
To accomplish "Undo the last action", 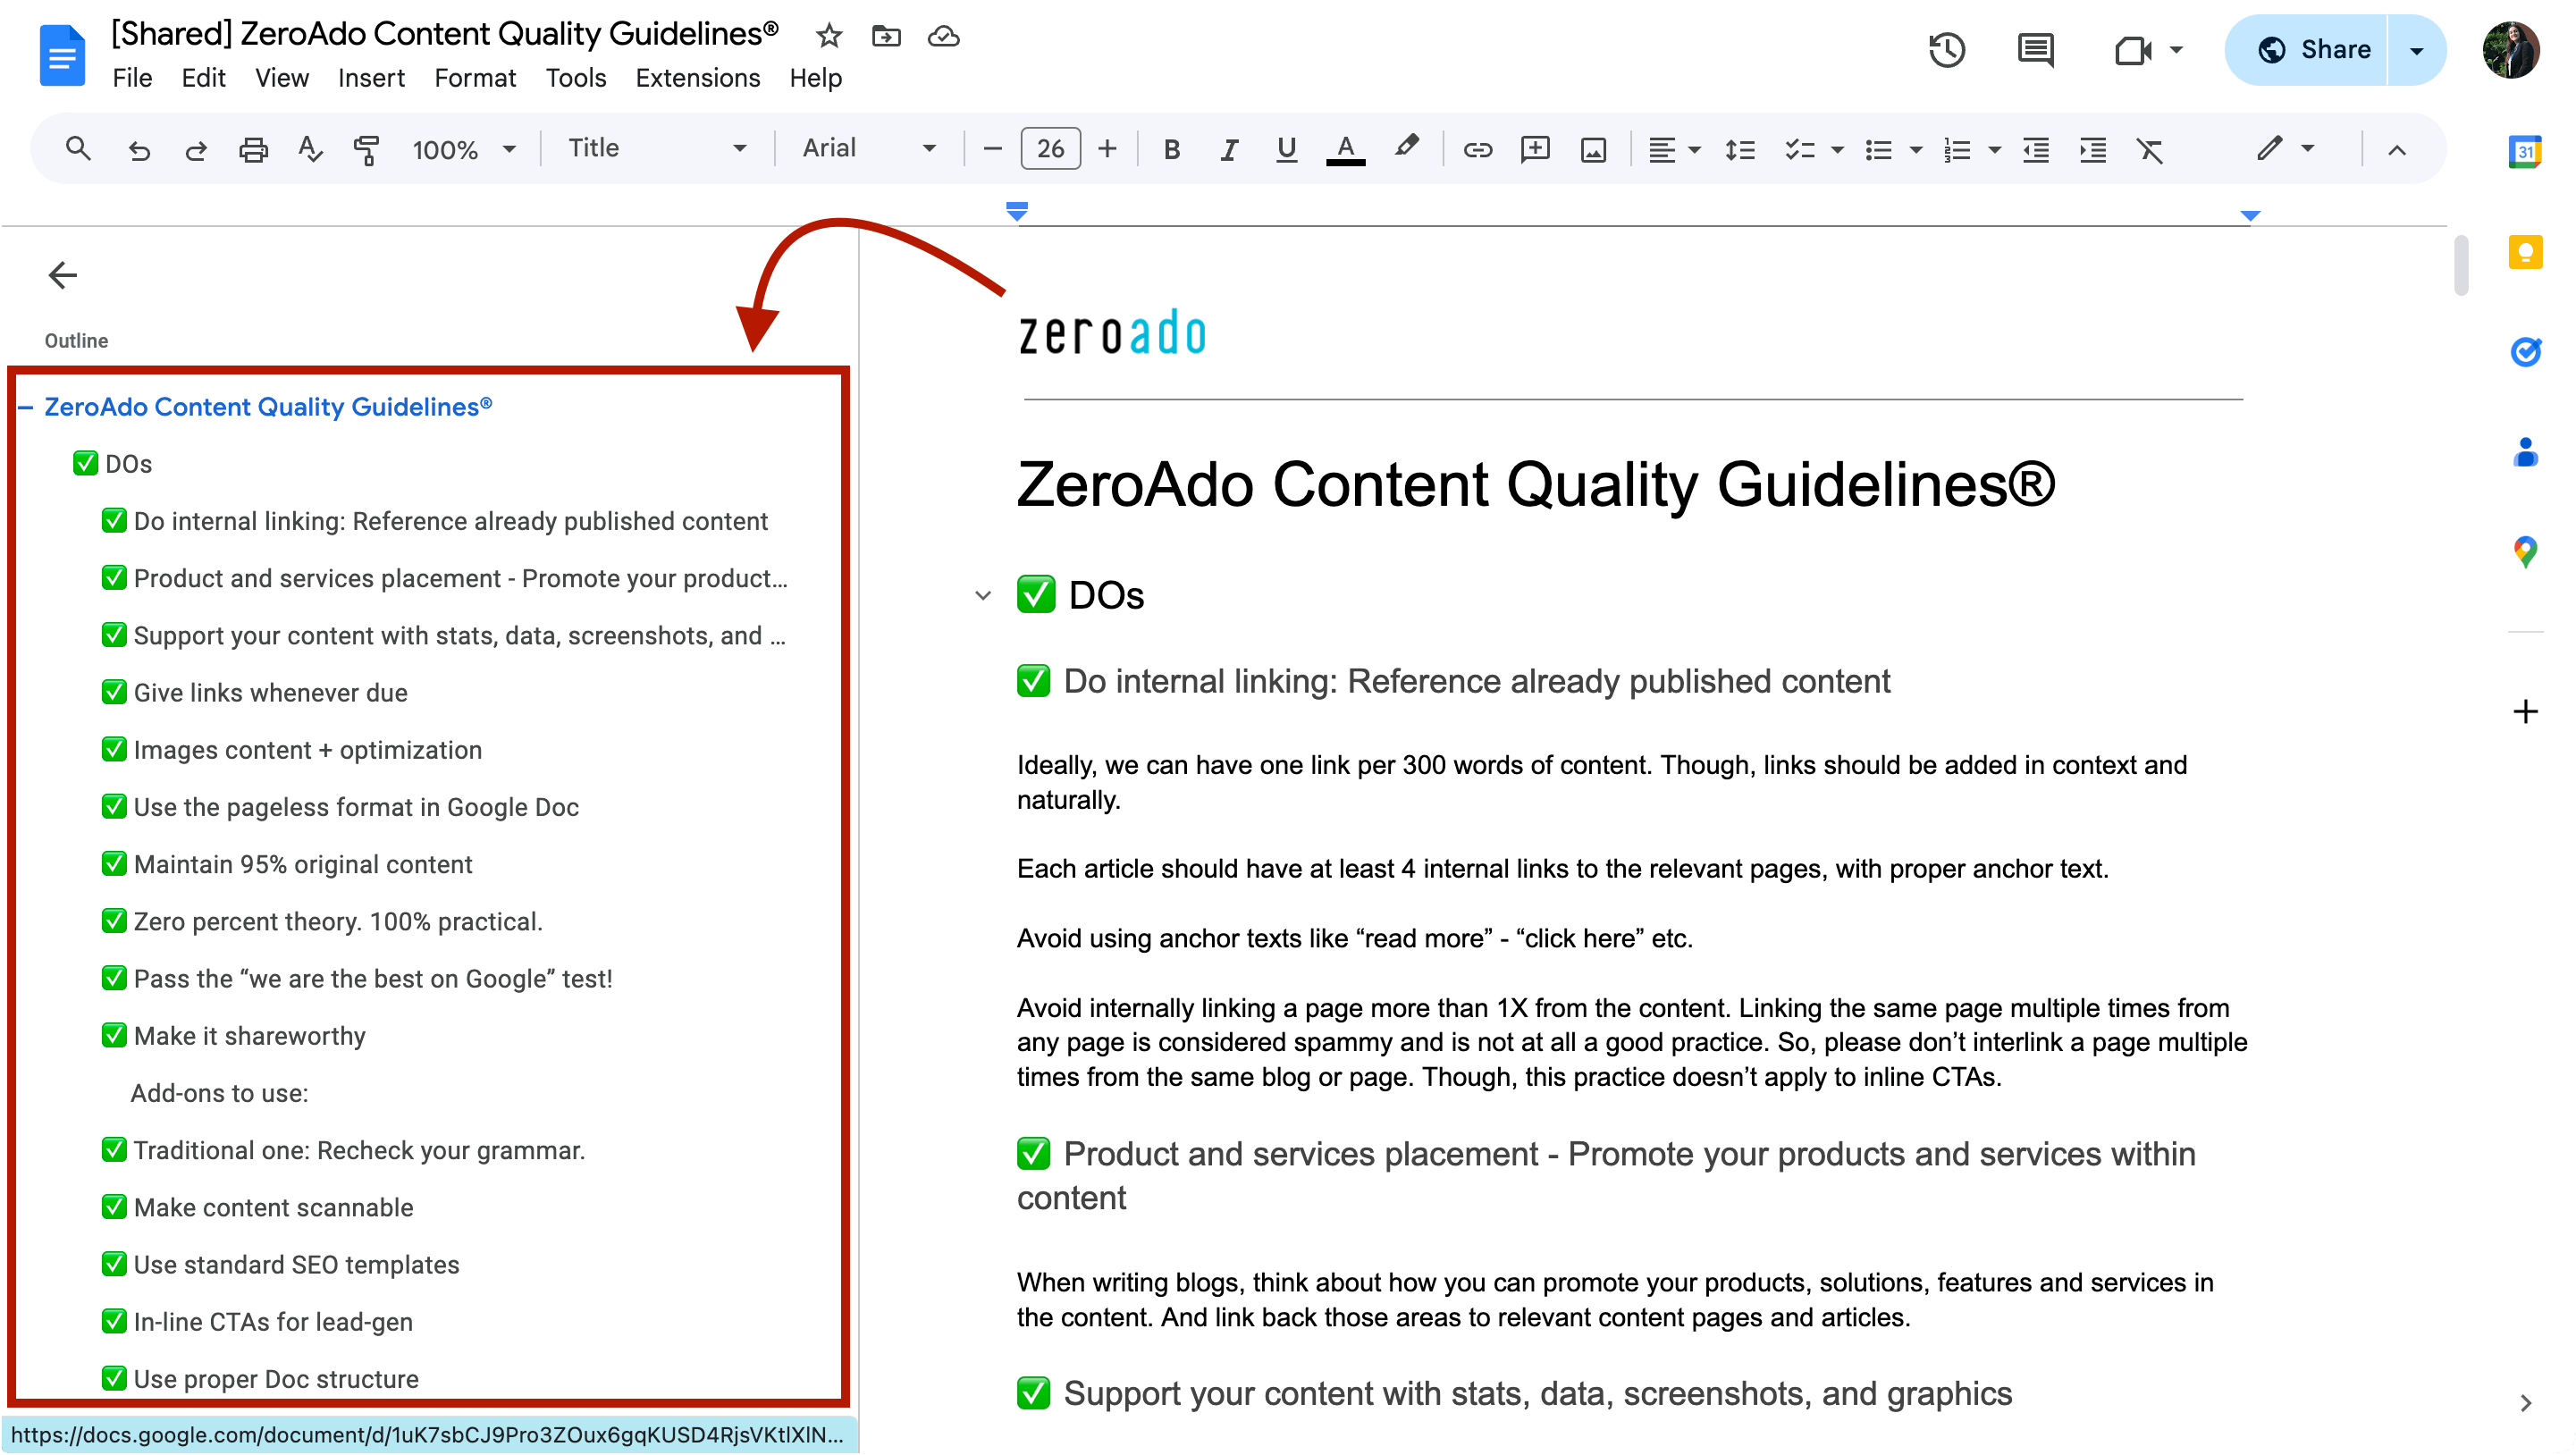I will (139, 150).
